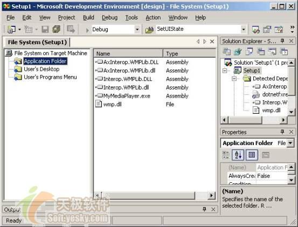The image size is (298, 227).
Task: Close the Output panel
Action: [213, 209]
